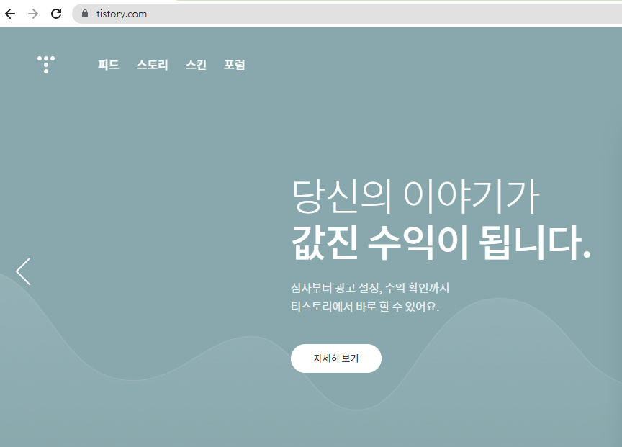Viewport: 622px width, 447px height.
Task: Reload the tistory.com page
Action: [x=55, y=13]
